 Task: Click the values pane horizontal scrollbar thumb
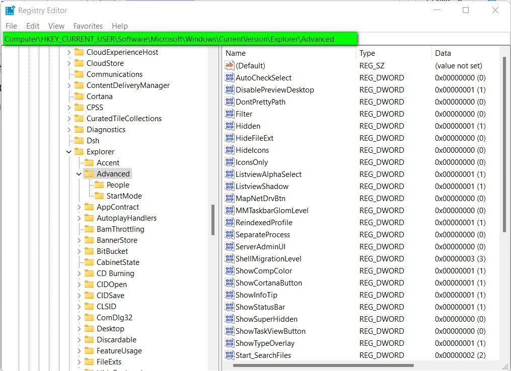(323, 365)
